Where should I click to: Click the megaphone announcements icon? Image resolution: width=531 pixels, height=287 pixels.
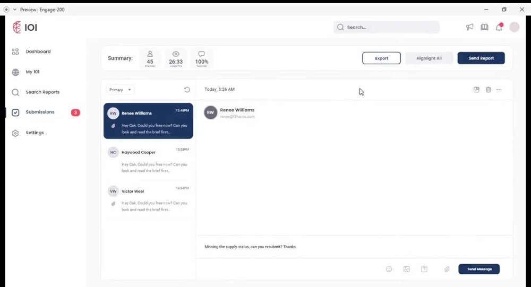point(469,27)
